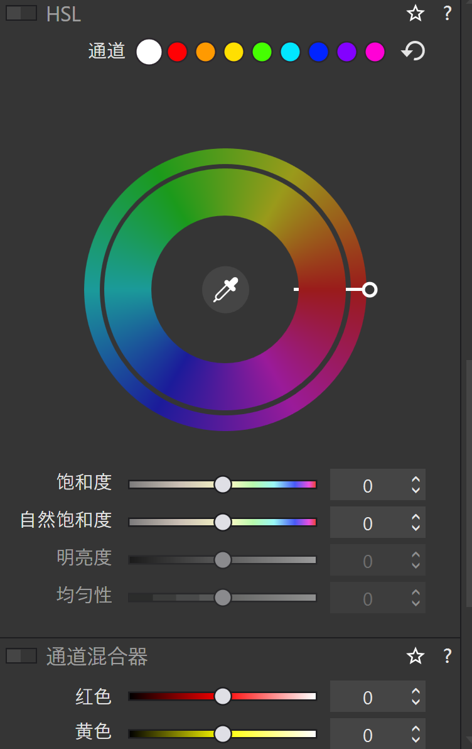Viewport: 472px width, 749px height.
Task: Decrease 自然饱和度 value with down arrow
Action: click(x=416, y=528)
